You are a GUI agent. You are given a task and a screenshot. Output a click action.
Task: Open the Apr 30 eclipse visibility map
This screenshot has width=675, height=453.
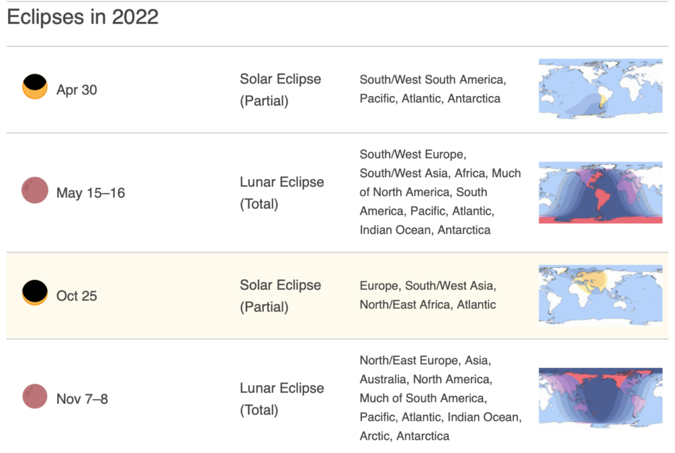pyautogui.click(x=601, y=88)
